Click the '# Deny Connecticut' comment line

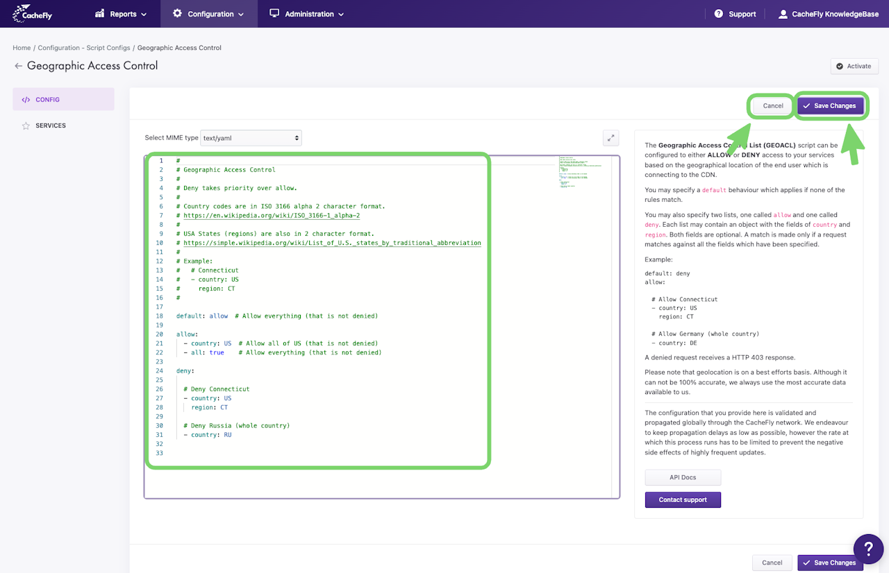point(217,389)
